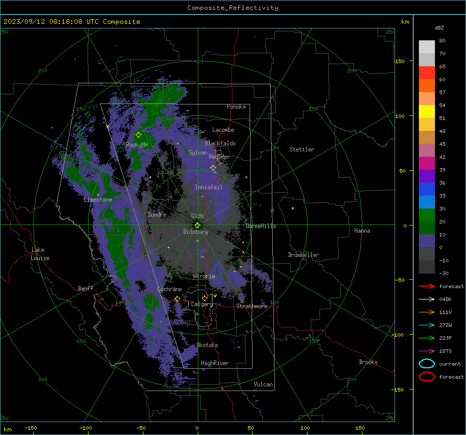Click the yellow diamond marker above Calgary
Image resolution: width=466 pixels, height=435 pixels.
(x=205, y=298)
